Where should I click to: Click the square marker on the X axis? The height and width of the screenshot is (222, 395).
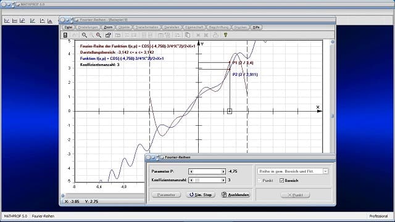click(230, 111)
